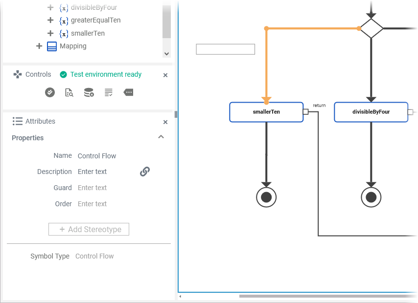Click the checklist lines icon in Controls
The width and height of the screenshot is (418, 303).
click(x=109, y=92)
